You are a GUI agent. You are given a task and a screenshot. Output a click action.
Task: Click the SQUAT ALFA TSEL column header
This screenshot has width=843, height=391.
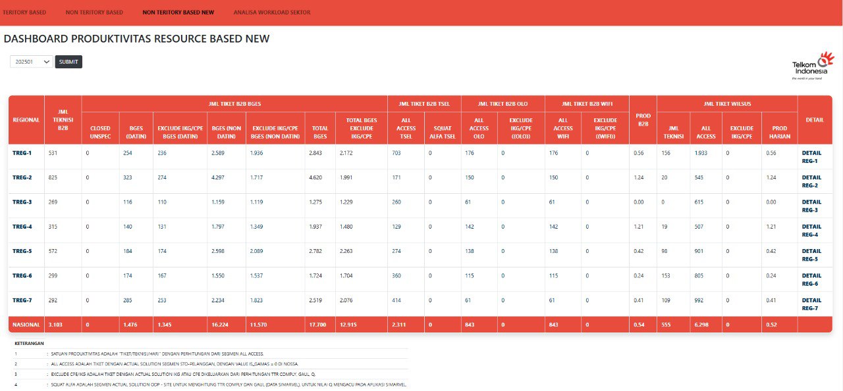click(x=442, y=132)
